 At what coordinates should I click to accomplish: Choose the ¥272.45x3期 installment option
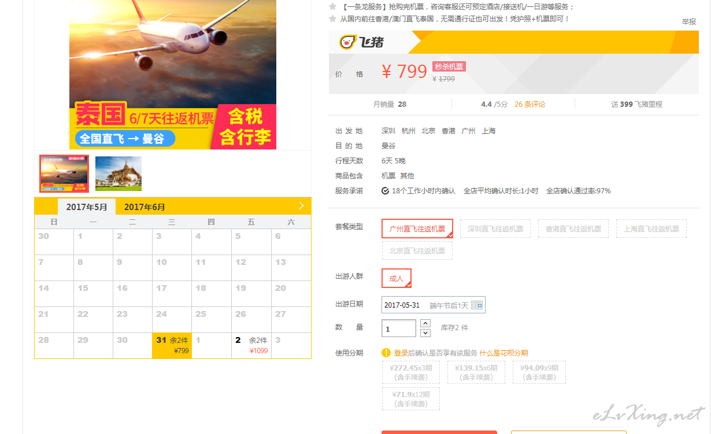click(410, 372)
